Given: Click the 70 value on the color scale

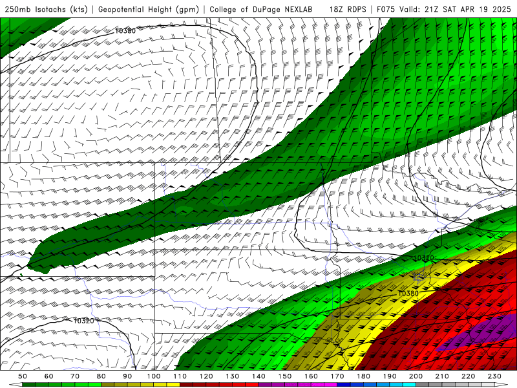Looking at the screenshot, I should (75, 376).
